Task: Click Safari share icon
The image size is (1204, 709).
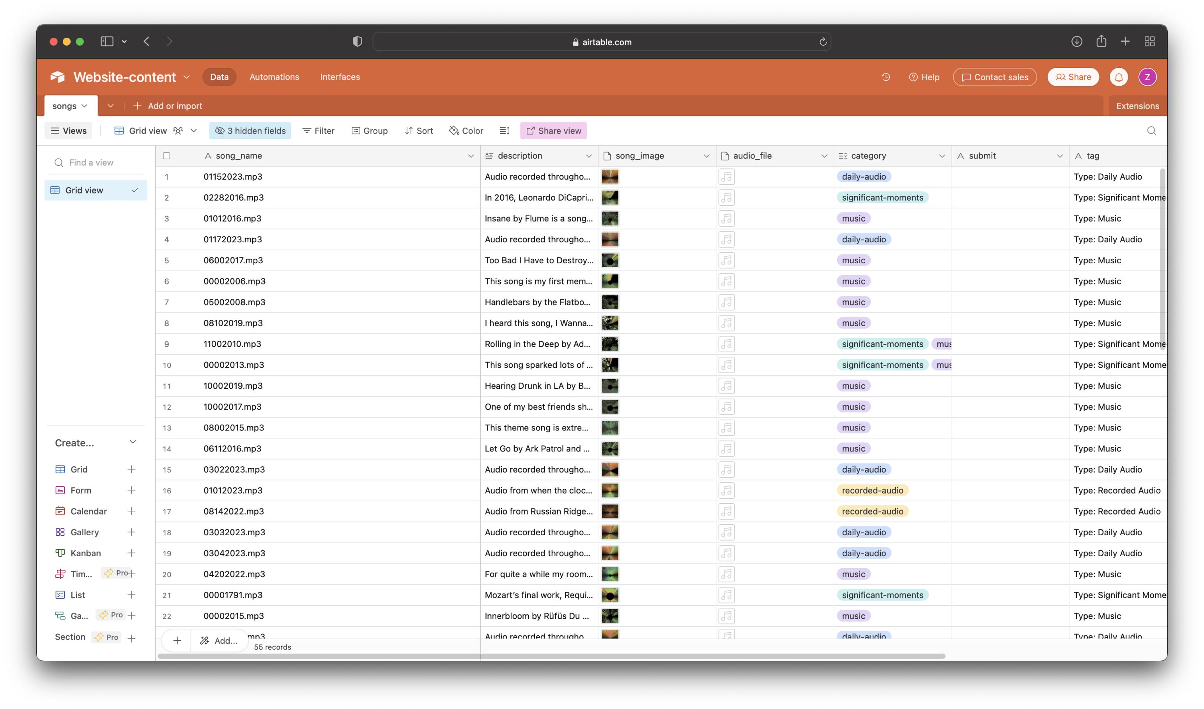Action: [1101, 41]
